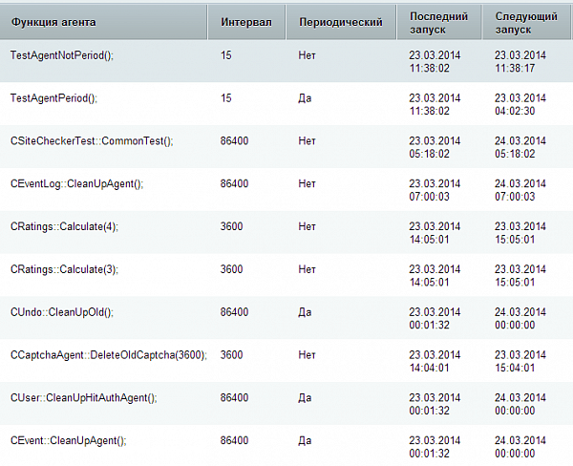573x466 pixels.
Task: Select the CRatings::Calculate(3); agent
Action: [64, 269]
